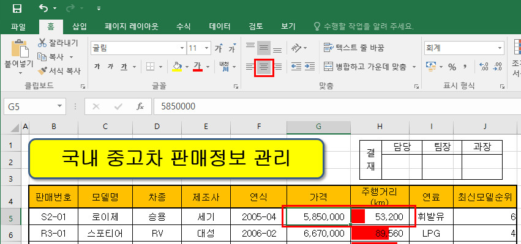Open the undo history dropdown arrow
521x244 pixels.
point(55,9)
